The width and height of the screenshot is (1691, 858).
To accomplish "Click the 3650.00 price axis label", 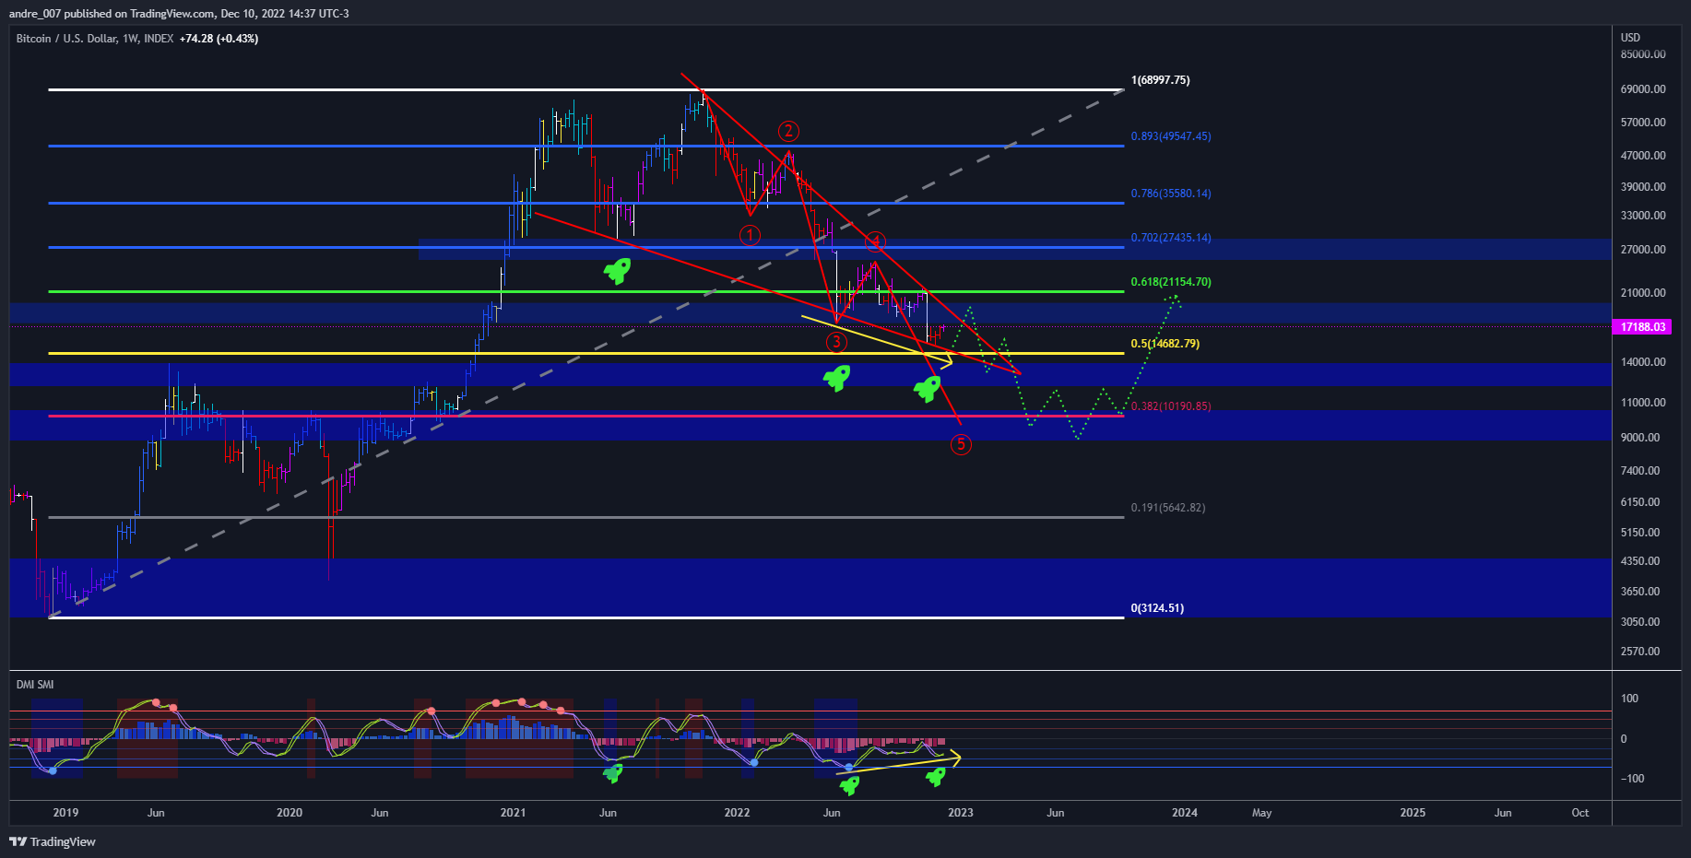I will [1641, 592].
